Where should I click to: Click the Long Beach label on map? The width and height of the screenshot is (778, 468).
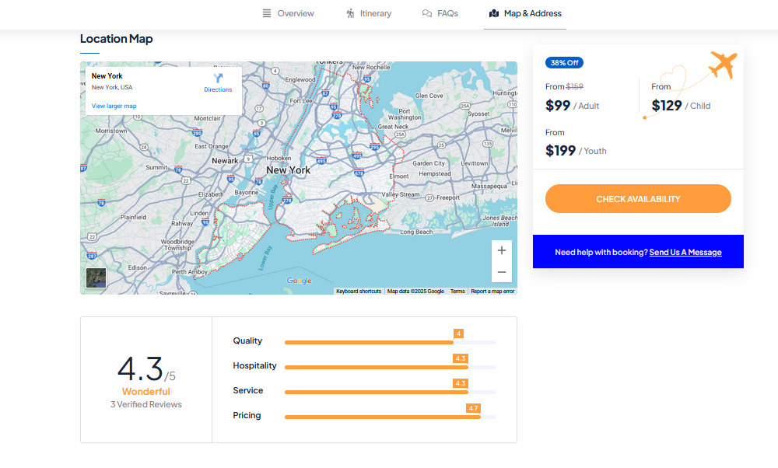(416, 232)
